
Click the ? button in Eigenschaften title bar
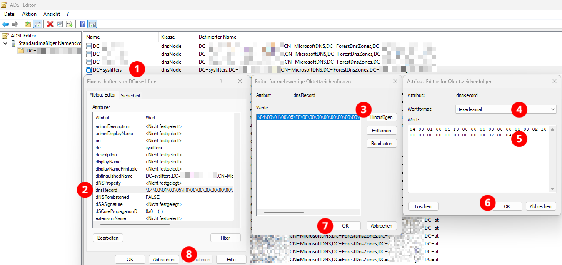click(221, 82)
